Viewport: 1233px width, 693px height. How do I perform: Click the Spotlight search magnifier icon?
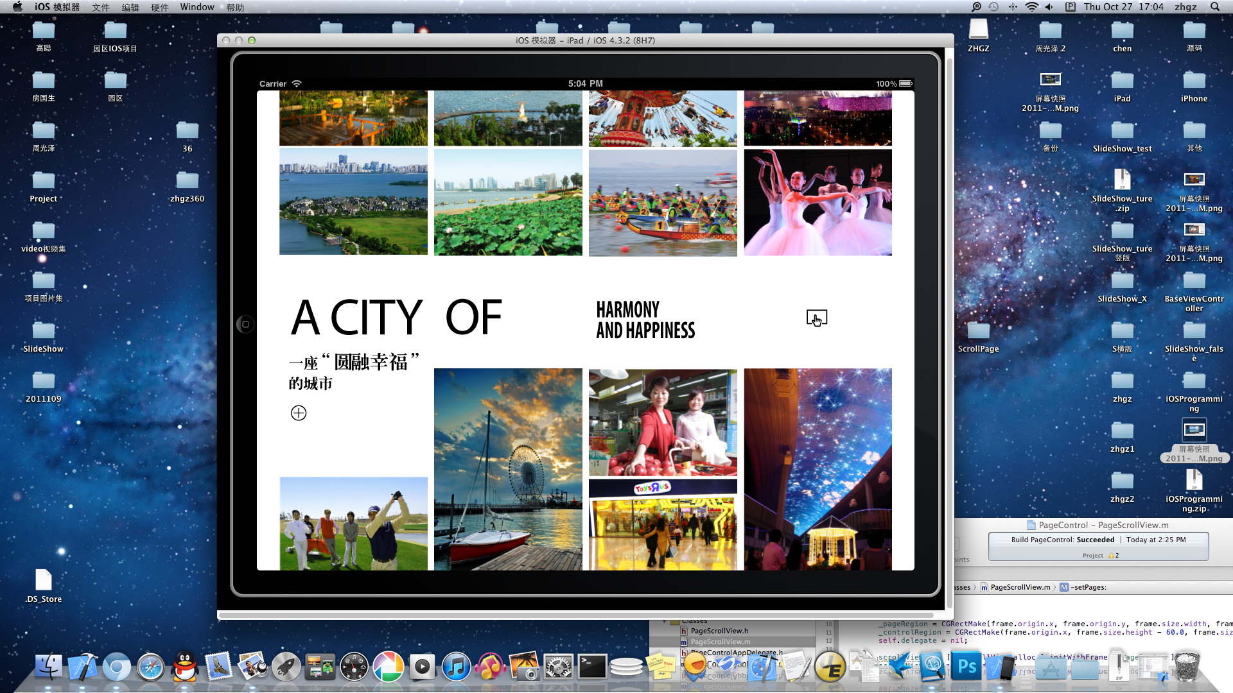(x=1214, y=7)
